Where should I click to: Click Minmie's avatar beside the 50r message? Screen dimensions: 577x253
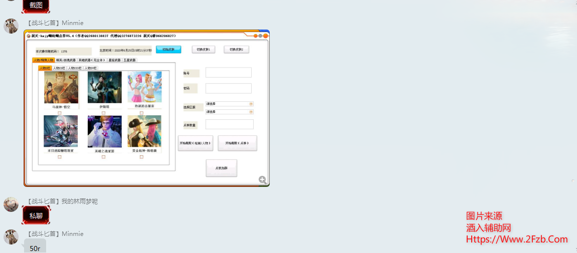11,237
